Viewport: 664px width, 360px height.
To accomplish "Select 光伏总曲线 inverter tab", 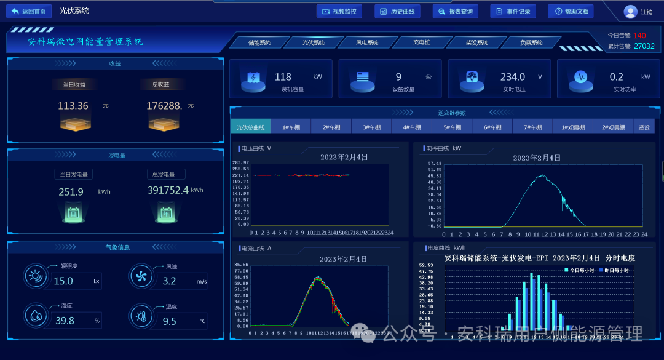I will click(x=251, y=127).
